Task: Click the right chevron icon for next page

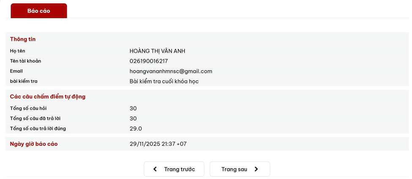Action: (x=256, y=169)
